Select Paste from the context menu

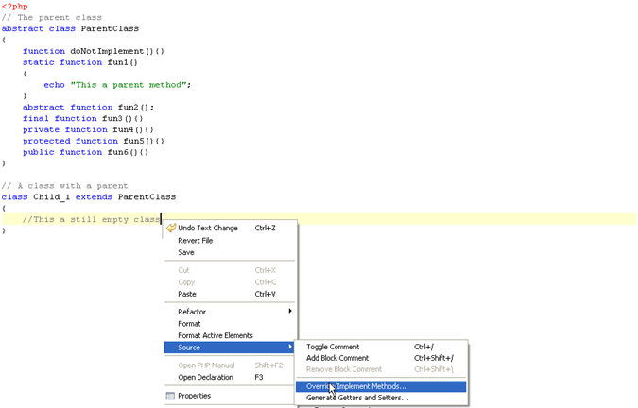tap(231, 294)
